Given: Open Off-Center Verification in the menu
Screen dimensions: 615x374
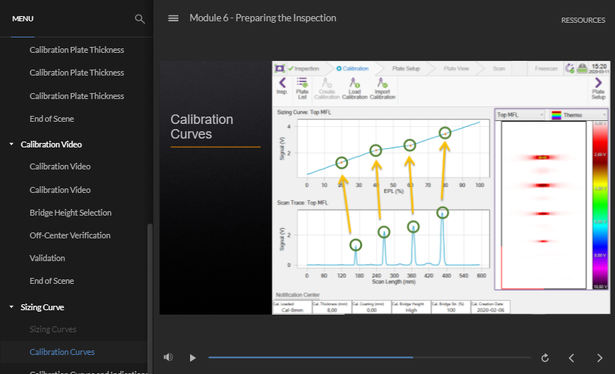Looking at the screenshot, I should click(70, 235).
